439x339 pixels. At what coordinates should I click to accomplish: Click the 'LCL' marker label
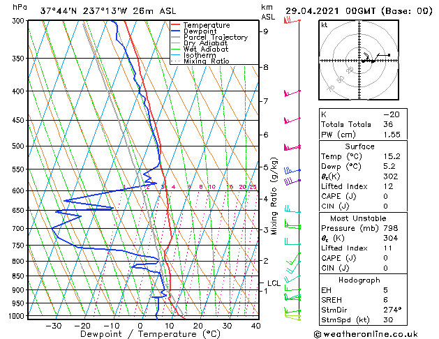tap(274, 283)
